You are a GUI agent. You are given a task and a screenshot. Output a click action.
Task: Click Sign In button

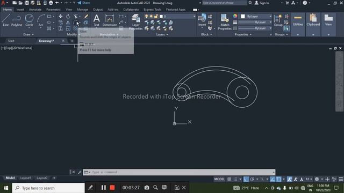point(262,3)
